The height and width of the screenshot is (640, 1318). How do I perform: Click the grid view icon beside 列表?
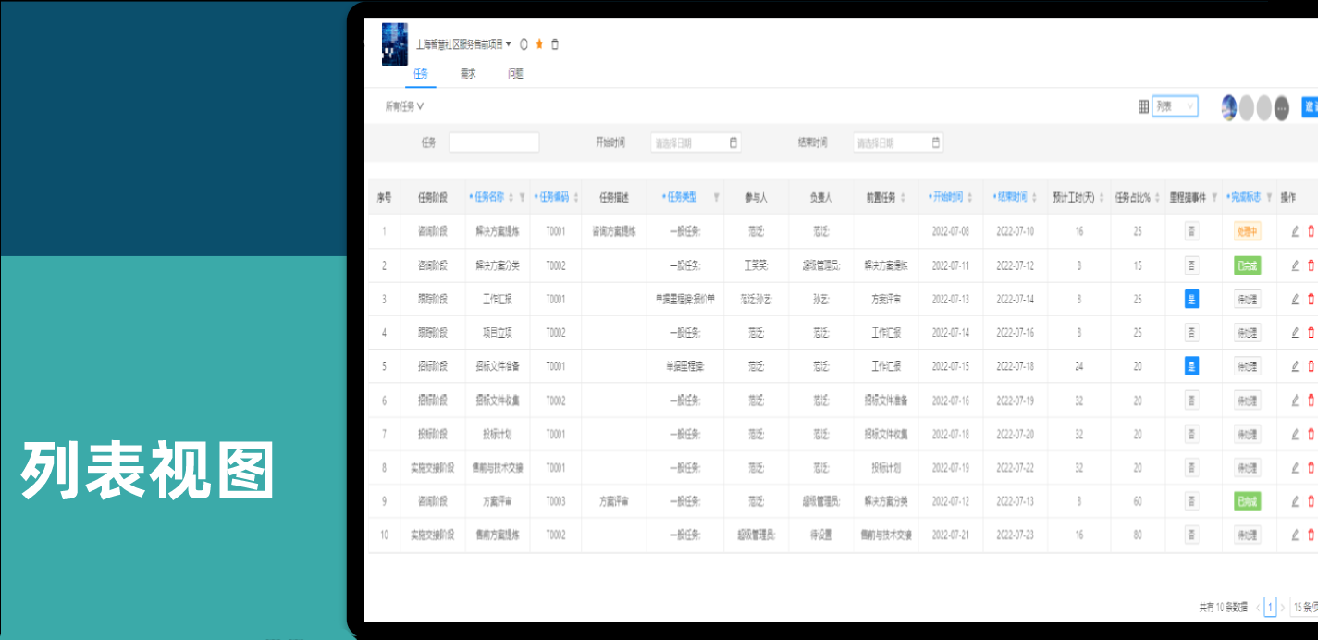pyautogui.click(x=1143, y=107)
